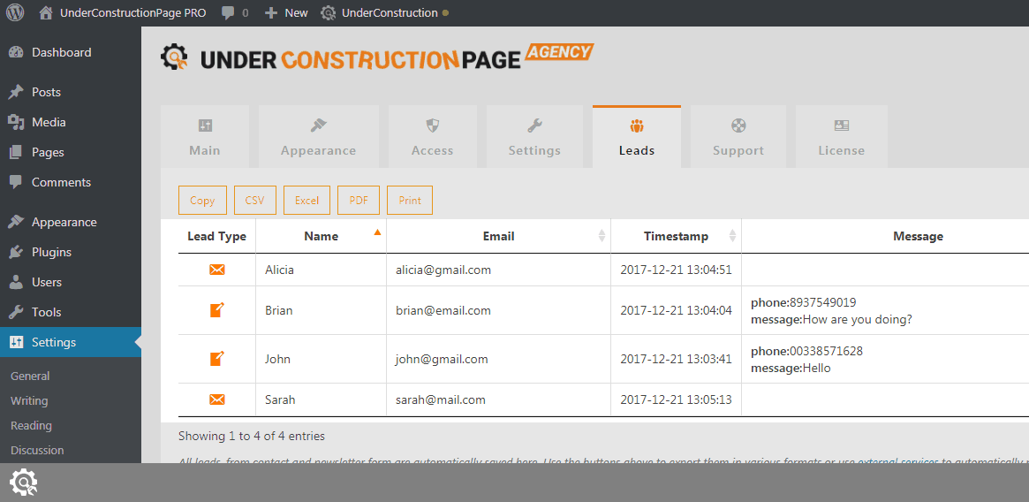This screenshot has height=502, width=1029.
Task: Click the form lead icon for John
Action: click(217, 359)
